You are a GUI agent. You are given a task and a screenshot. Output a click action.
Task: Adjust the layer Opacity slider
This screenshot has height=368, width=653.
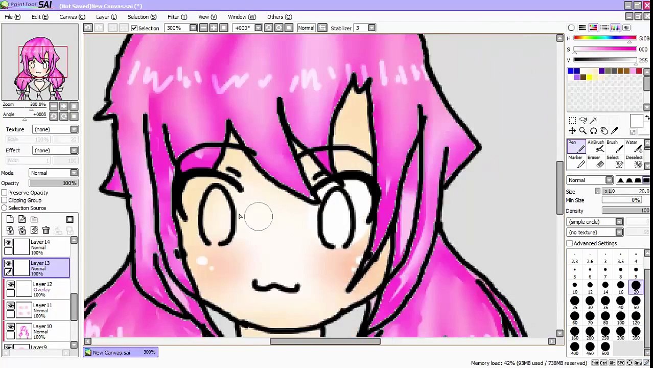(53, 183)
